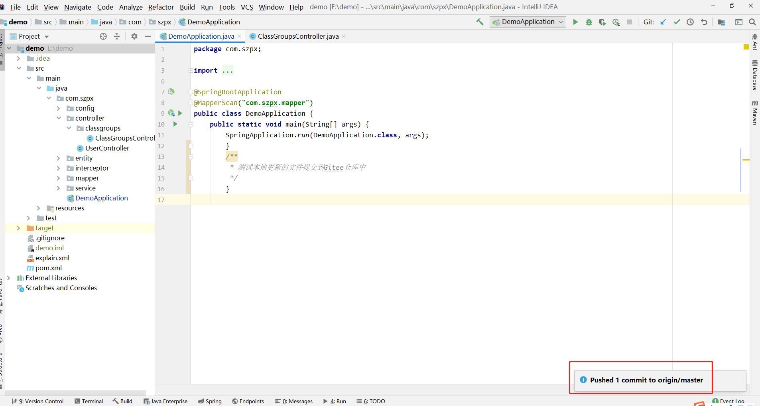
Task: Place cursor on empty line 17
Action: pyautogui.click(x=470, y=200)
